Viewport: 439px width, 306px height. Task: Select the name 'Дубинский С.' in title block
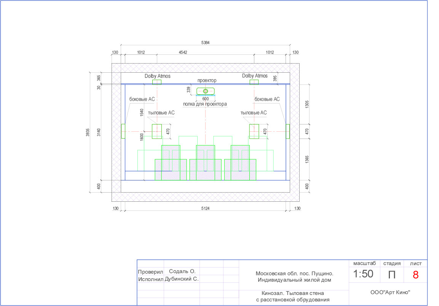[x=181, y=279]
